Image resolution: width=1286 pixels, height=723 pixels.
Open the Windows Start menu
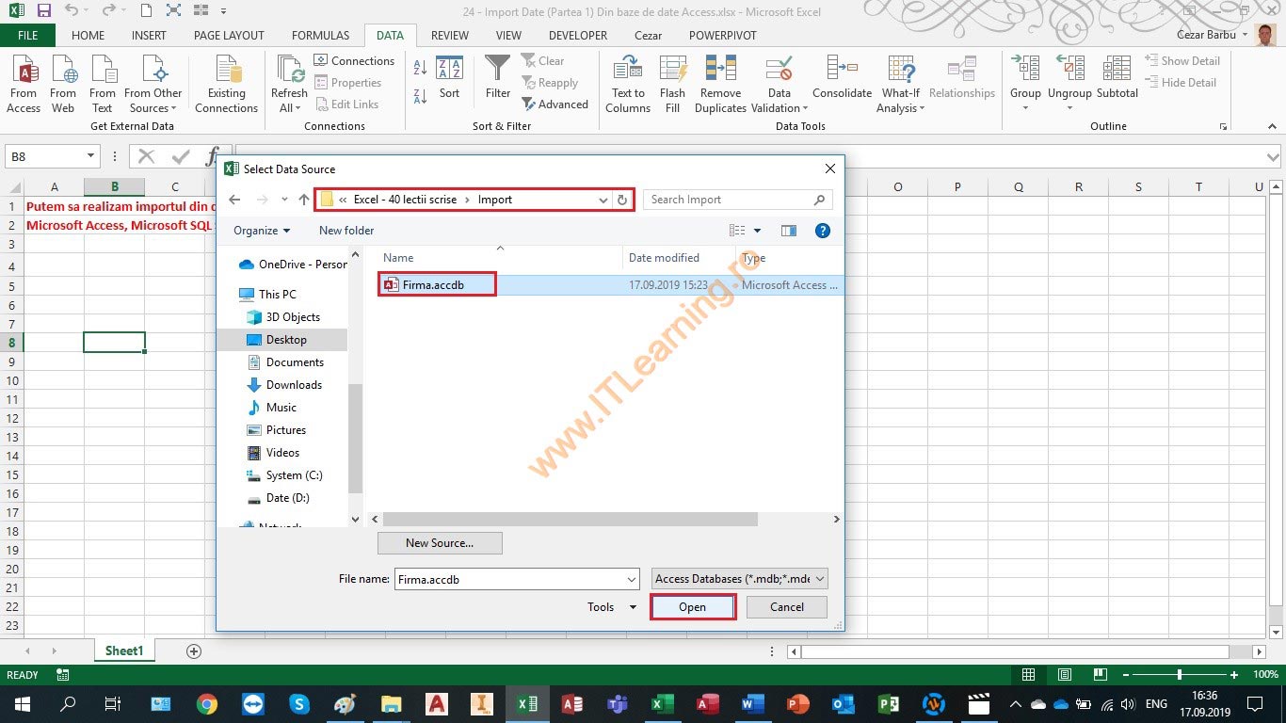click(x=22, y=704)
